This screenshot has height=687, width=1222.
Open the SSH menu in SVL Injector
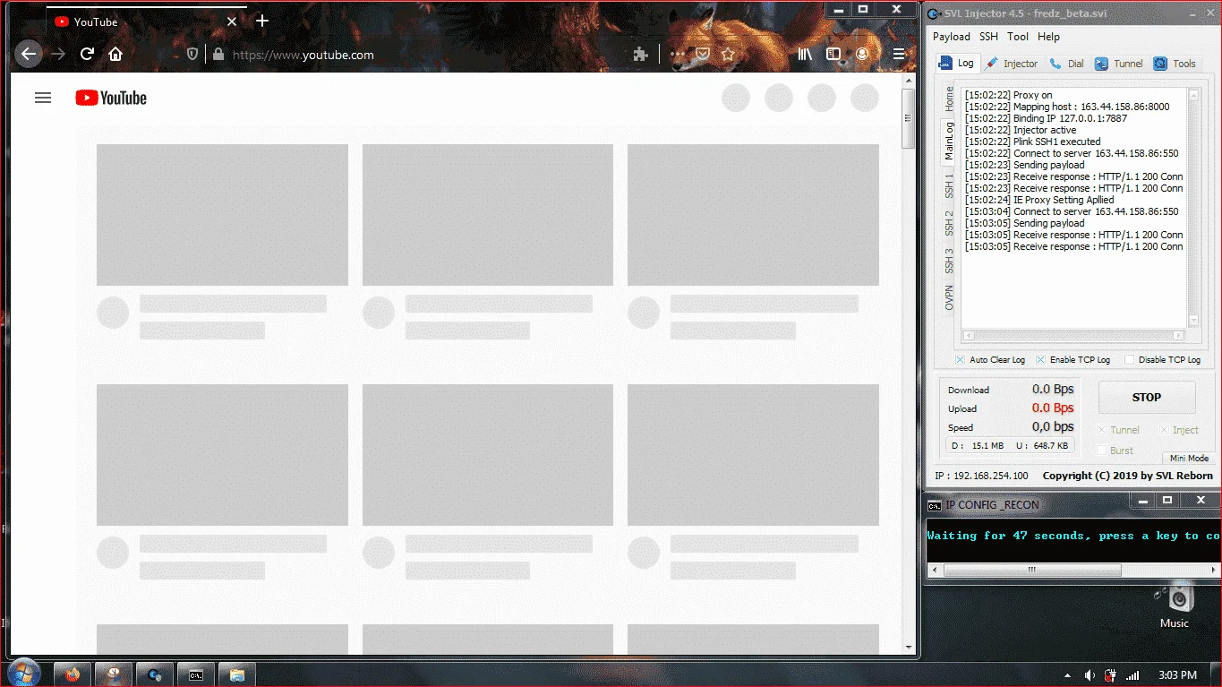click(x=988, y=37)
